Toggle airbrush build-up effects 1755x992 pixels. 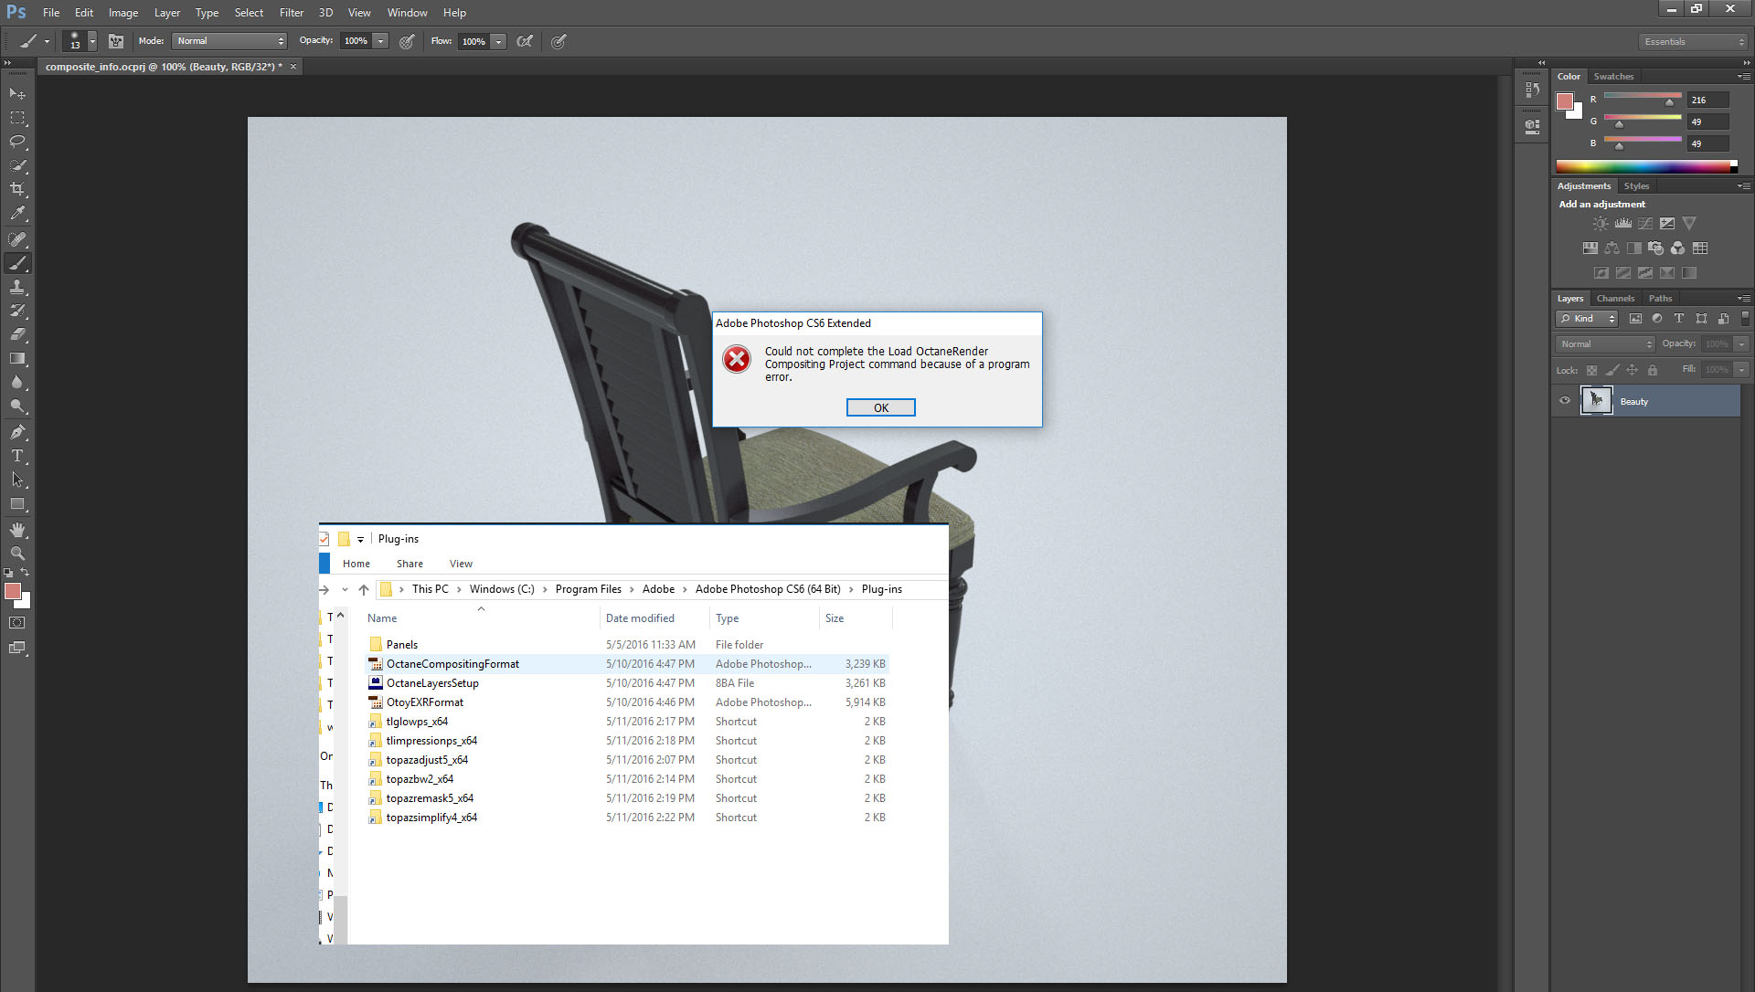[525, 41]
